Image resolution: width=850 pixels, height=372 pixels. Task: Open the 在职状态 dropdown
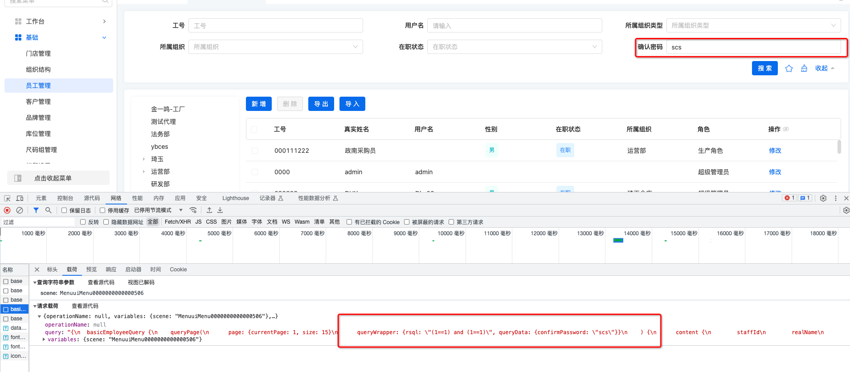tap(514, 47)
